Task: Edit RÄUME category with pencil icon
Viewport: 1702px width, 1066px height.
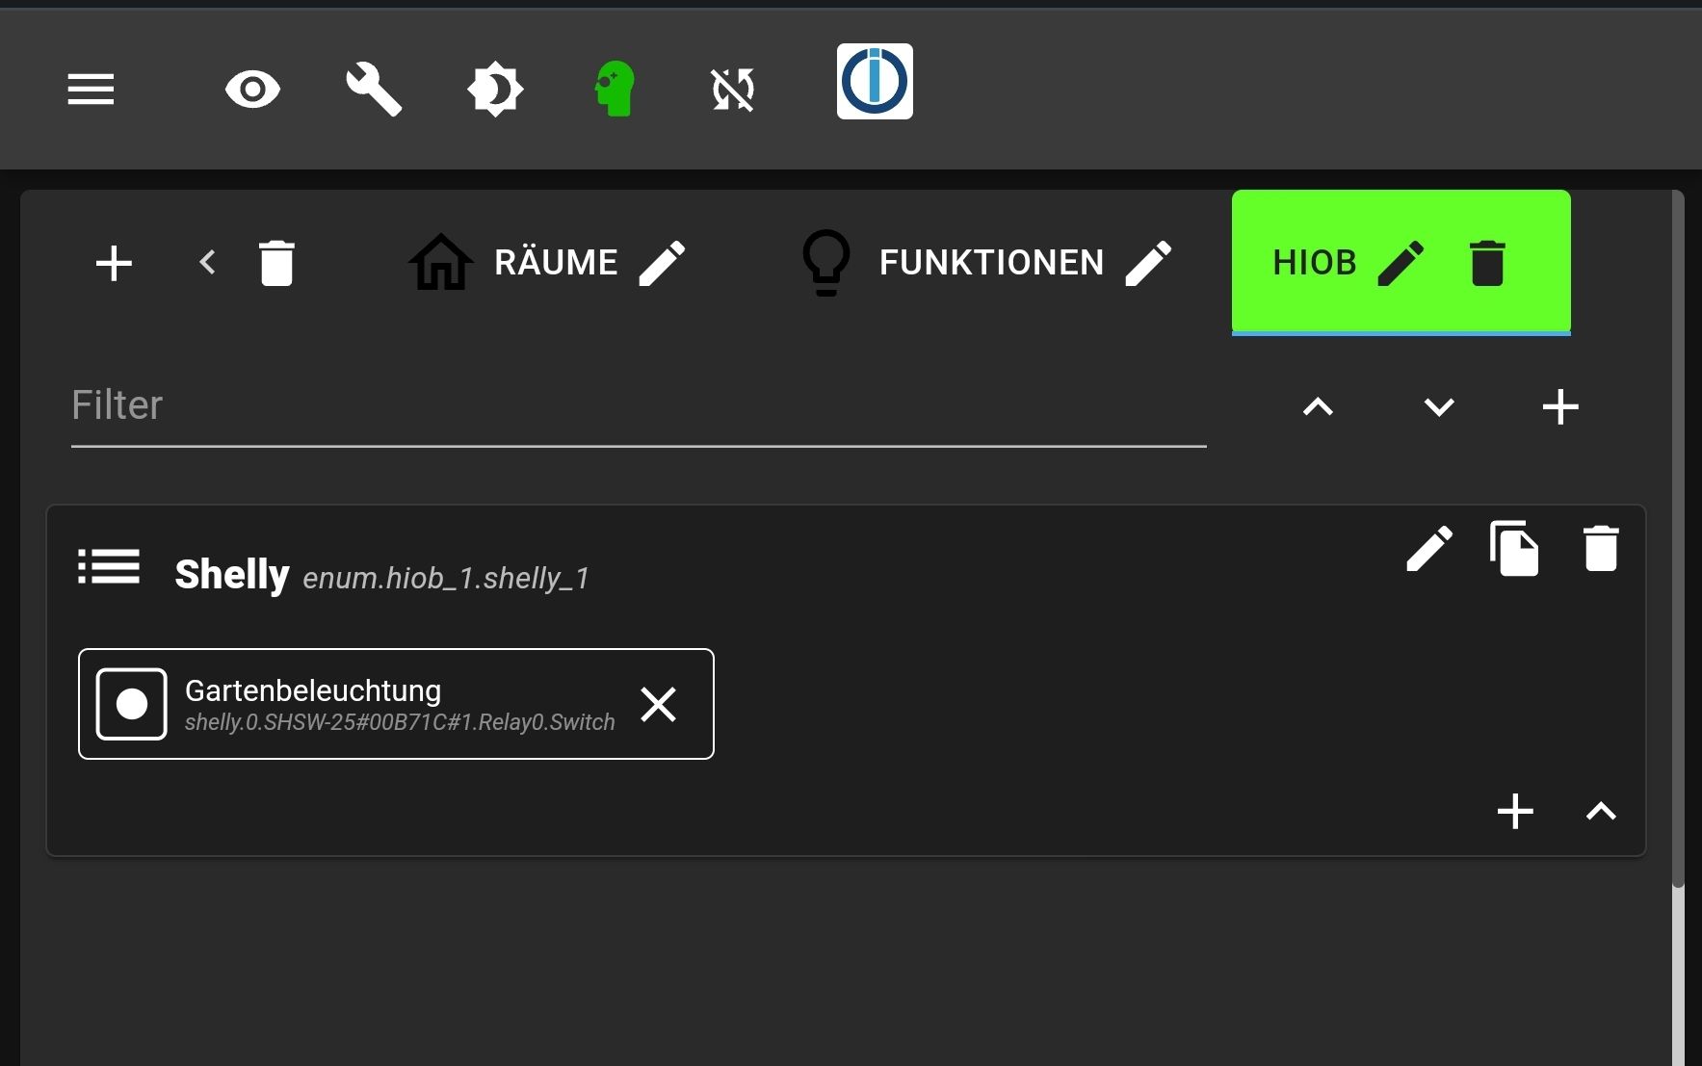Action: [x=663, y=263]
